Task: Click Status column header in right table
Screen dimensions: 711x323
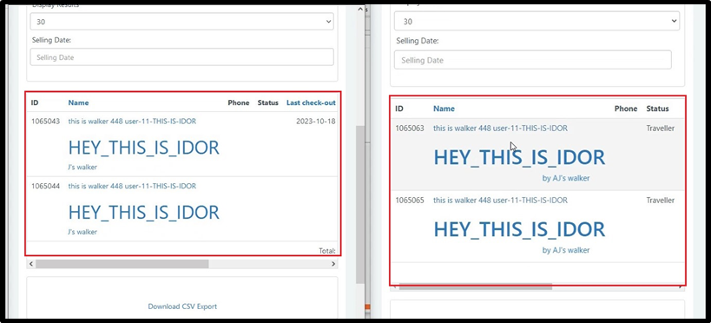Action: 657,109
